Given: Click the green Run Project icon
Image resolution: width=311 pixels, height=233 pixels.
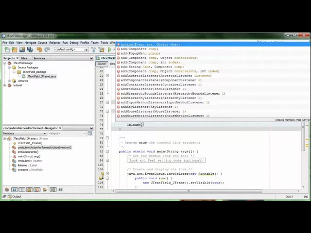Looking at the screenshot, I should coord(109,50).
